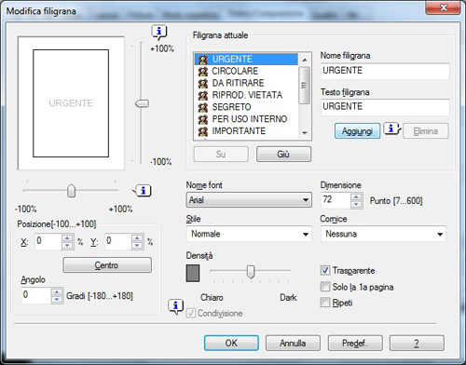466x365 pixels.
Task: Open the Stile dropdown showing Normale
Action: click(x=249, y=234)
